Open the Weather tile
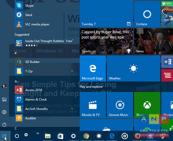This screenshot has height=141, width=173. pos(133,68)
